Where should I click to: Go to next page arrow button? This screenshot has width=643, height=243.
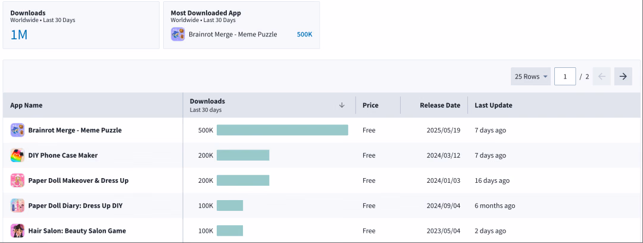point(623,76)
